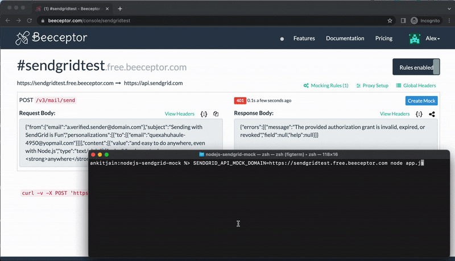
Task: Open the Features nav item
Action: 304,38
